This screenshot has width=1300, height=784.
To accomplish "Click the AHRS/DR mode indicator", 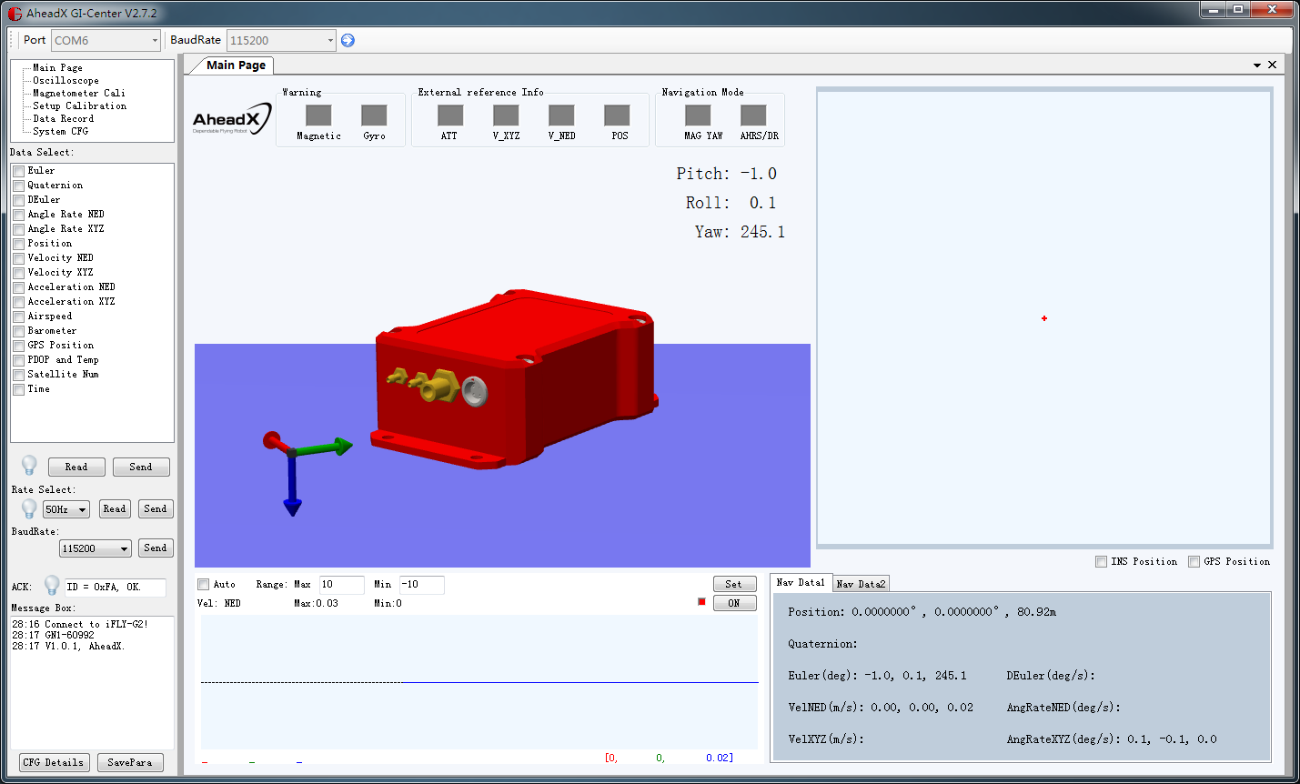I will coord(753,116).
